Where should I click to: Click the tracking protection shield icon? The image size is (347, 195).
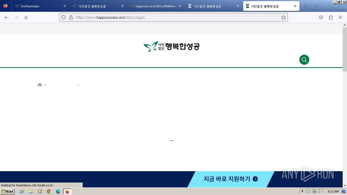pos(63,17)
